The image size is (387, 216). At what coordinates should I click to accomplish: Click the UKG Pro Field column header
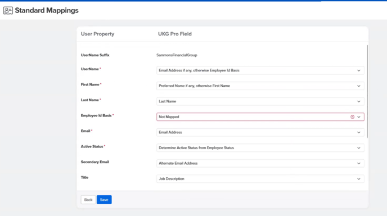tap(175, 34)
